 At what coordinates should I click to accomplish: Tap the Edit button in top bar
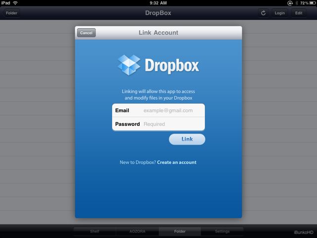(x=299, y=13)
